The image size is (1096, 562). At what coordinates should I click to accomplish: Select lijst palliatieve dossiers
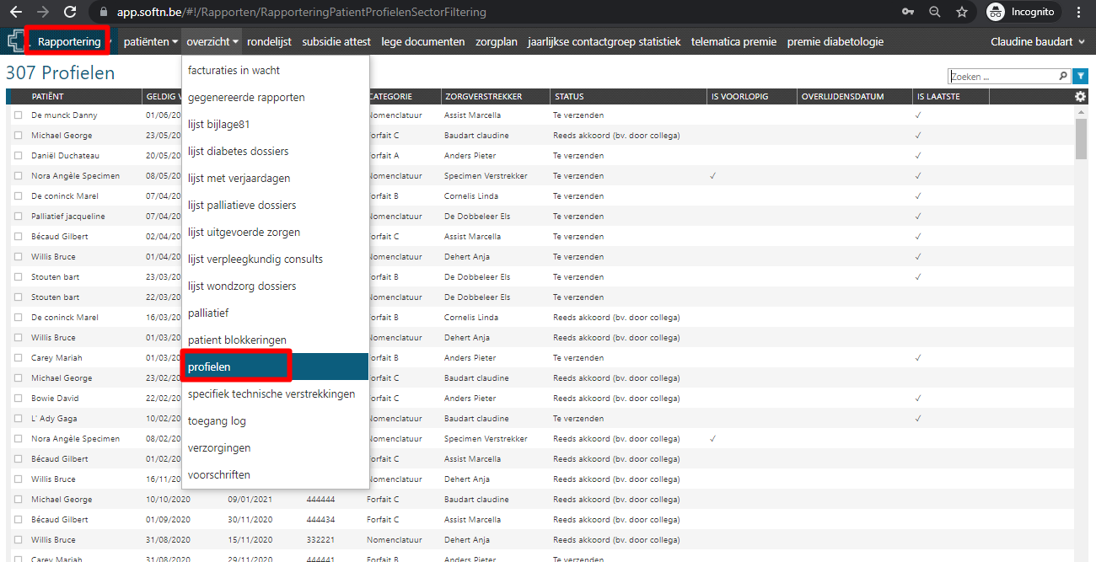[276, 205]
